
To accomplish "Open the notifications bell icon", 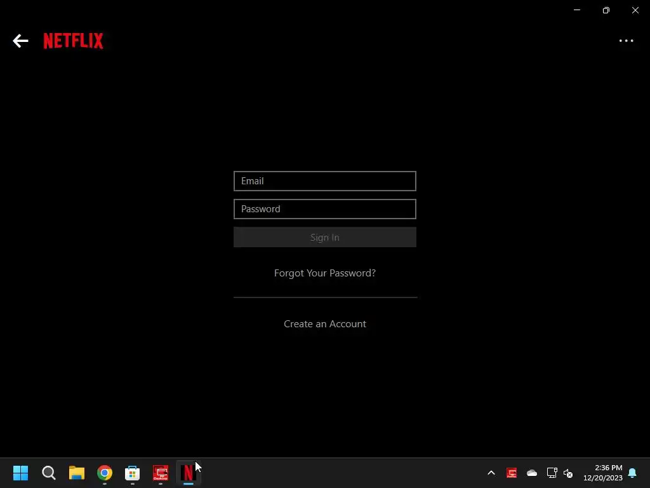I will [632, 473].
